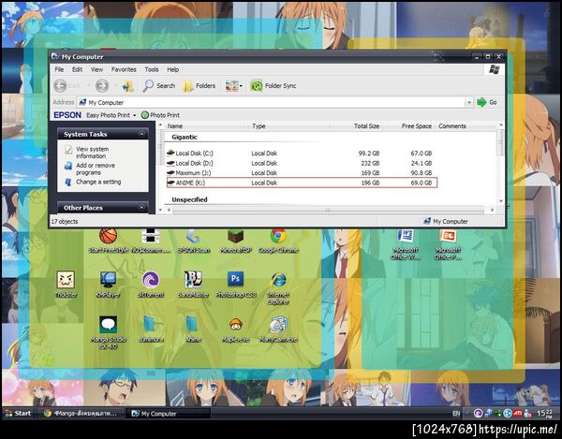562x439 pixels.
Task: Open the File menu
Action: 59,70
